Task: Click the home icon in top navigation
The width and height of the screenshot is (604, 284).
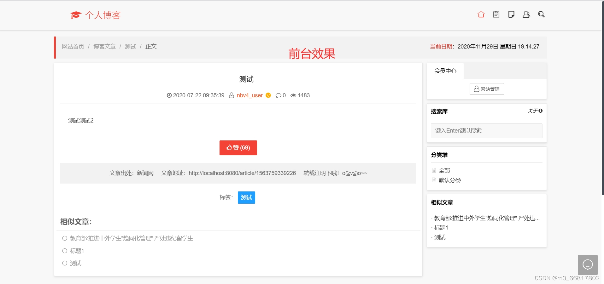Action: pyautogui.click(x=481, y=14)
